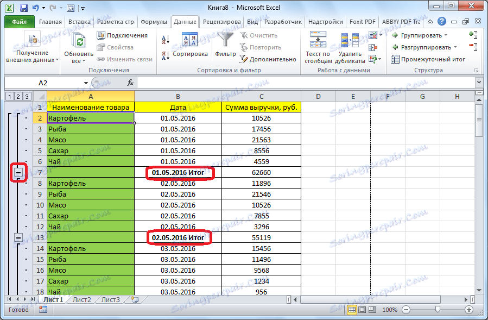Switch to the Формулы ribbon tab
This screenshot has width=488, height=320.
154,22
